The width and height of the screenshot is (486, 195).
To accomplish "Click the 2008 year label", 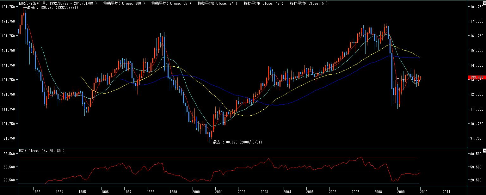I will point(378,192).
